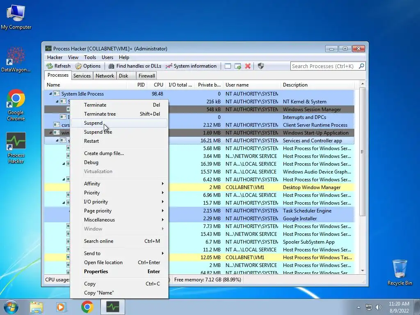
Task: Click the search magnifier icon
Action: pos(361,66)
